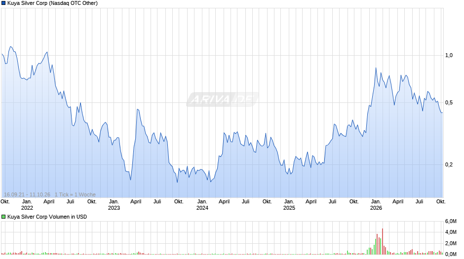Click the tallest red volume bar in early 2026
464x259 pixels.
(383, 241)
